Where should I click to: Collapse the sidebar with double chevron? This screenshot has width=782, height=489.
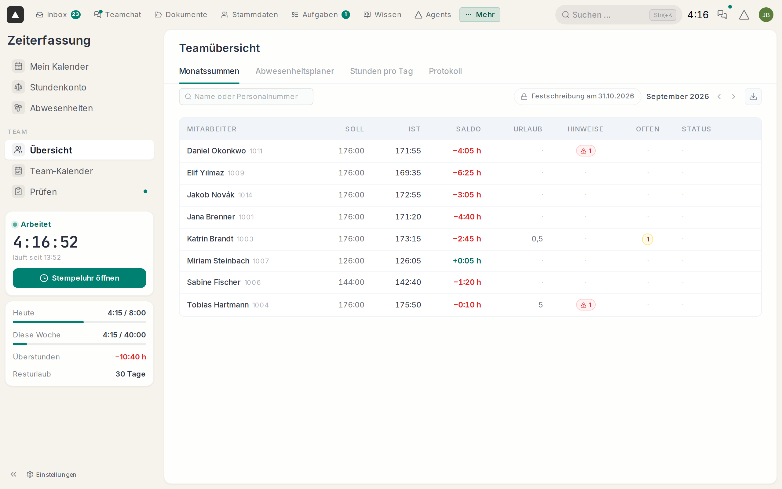tap(13, 474)
